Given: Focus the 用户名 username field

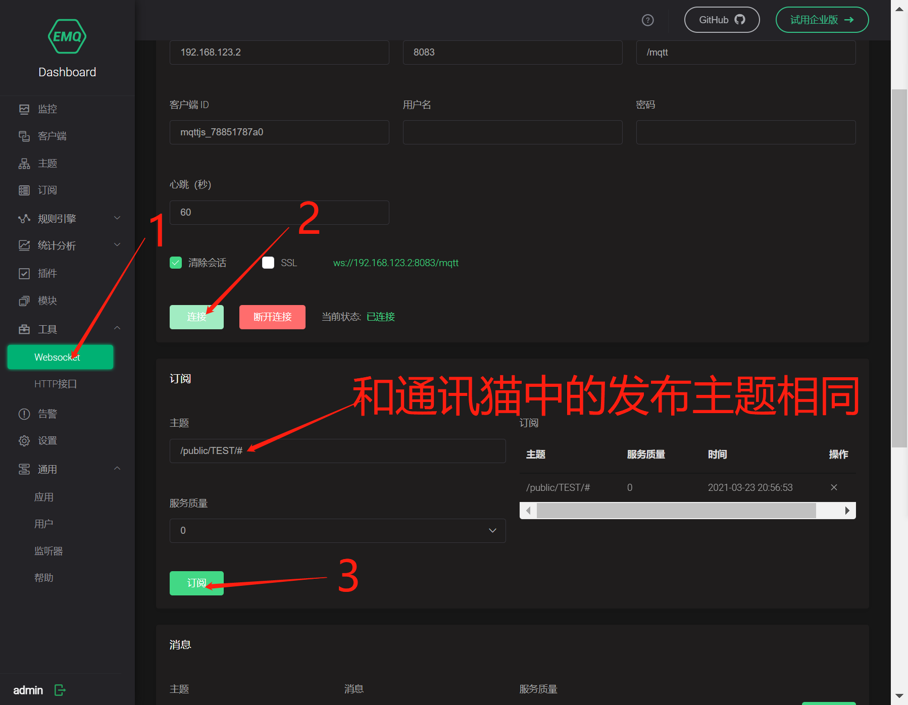Looking at the screenshot, I should 513,132.
